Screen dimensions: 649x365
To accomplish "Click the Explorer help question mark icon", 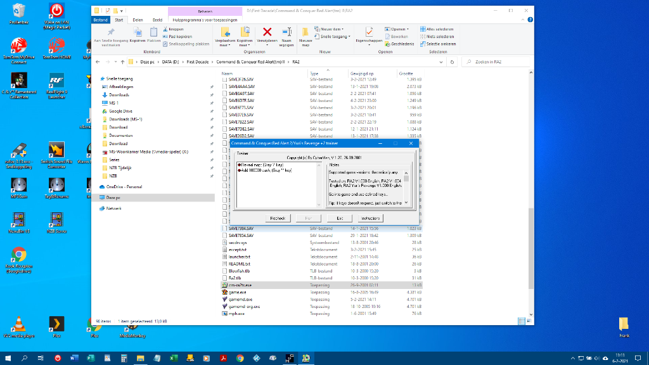I will pos(530,20).
